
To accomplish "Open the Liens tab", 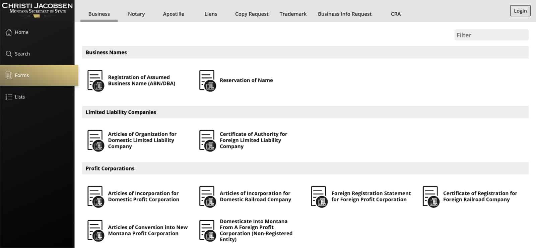I will [x=211, y=14].
